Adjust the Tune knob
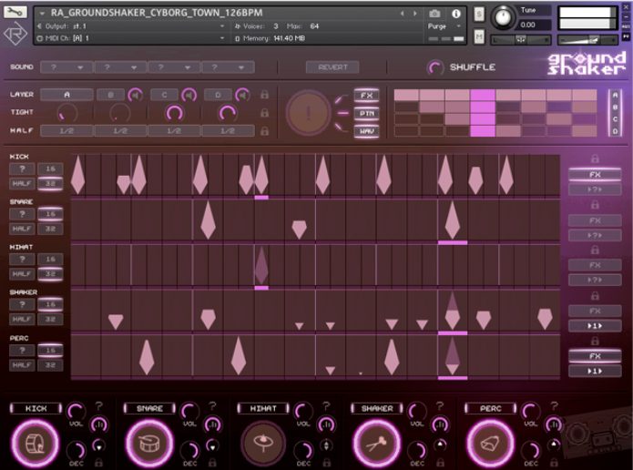The width and height of the screenshot is (633, 470). click(x=503, y=17)
